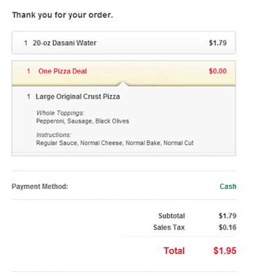255x279 pixels.
Task: Click the green Cash payment link
Action: coord(228,186)
